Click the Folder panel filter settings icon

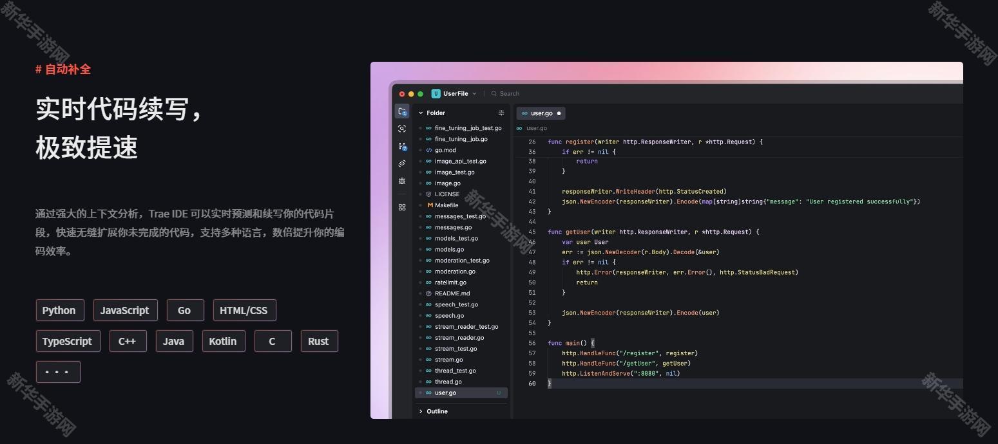click(x=501, y=113)
